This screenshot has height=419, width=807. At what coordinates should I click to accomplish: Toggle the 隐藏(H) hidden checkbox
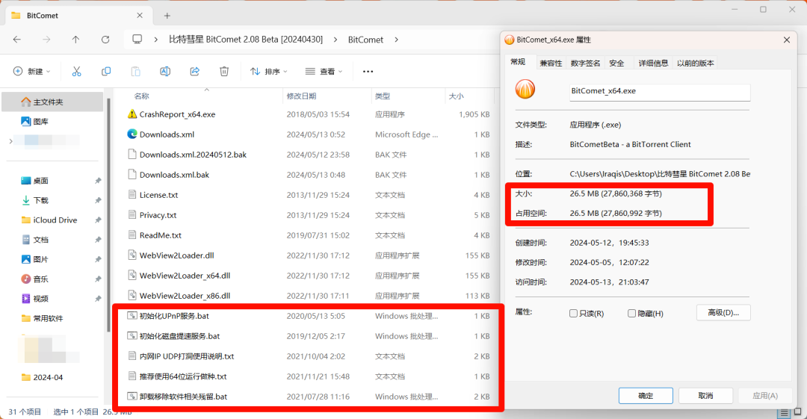click(x=631, y=314)
